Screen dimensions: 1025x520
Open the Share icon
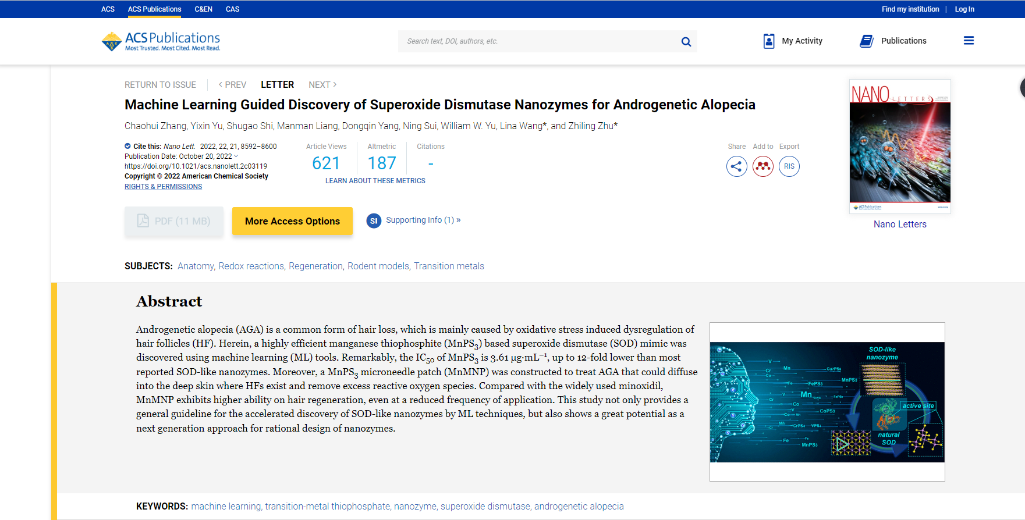737,166
